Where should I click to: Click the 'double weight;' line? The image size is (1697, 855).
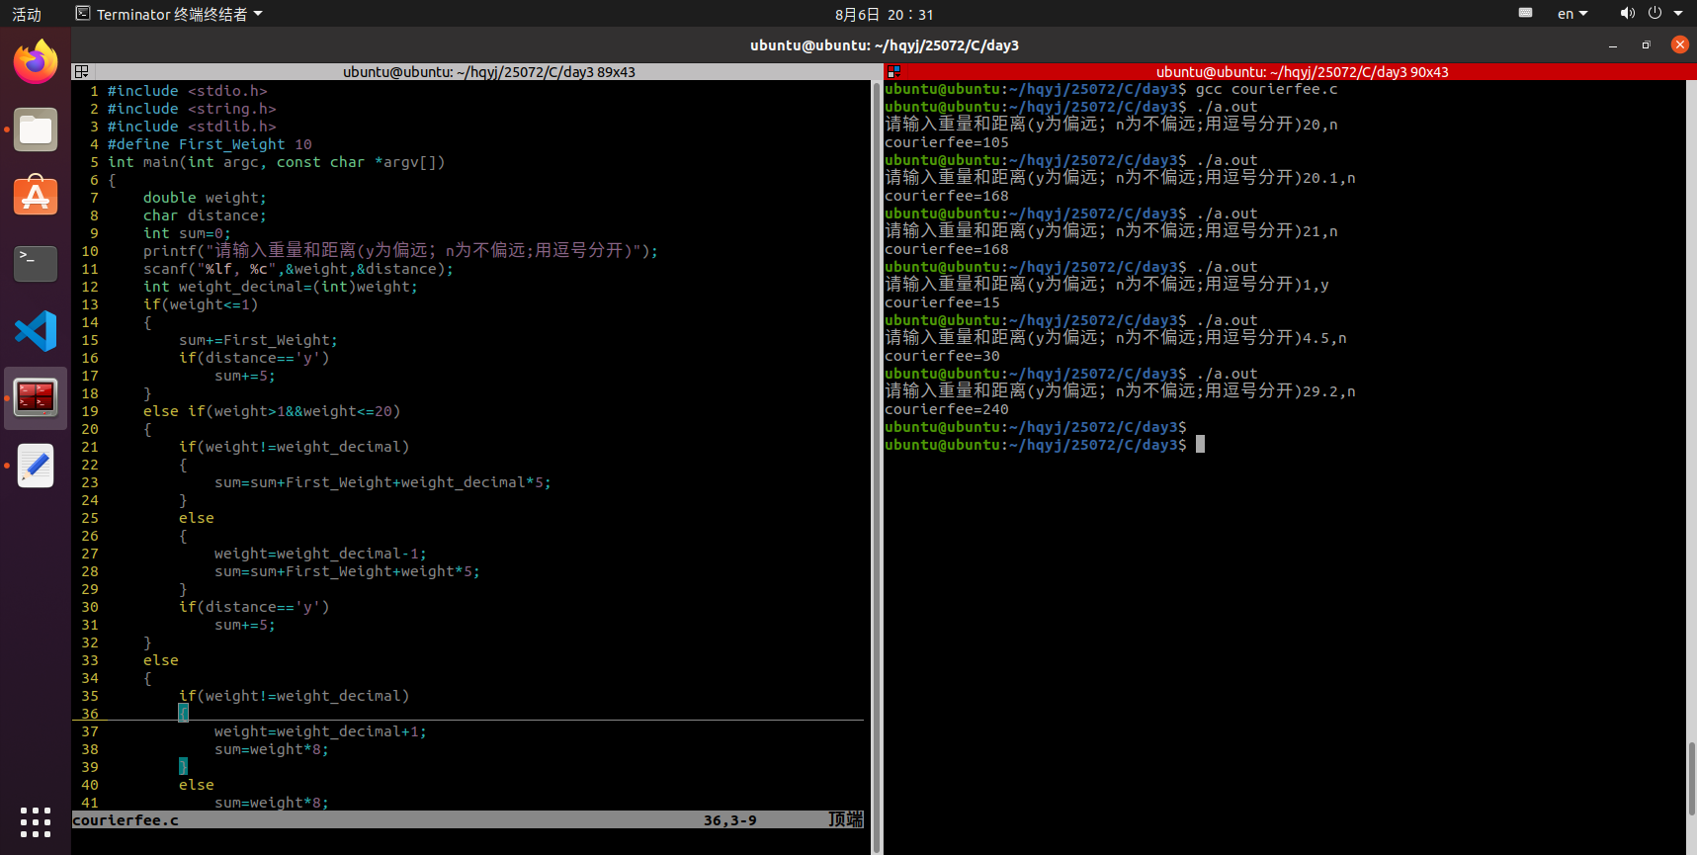point(205,198)
